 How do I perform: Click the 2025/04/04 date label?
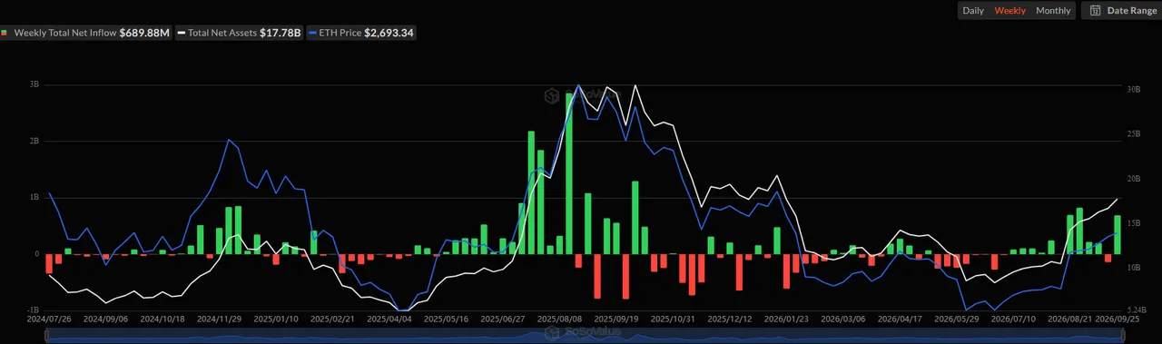[x=389, y=319]
